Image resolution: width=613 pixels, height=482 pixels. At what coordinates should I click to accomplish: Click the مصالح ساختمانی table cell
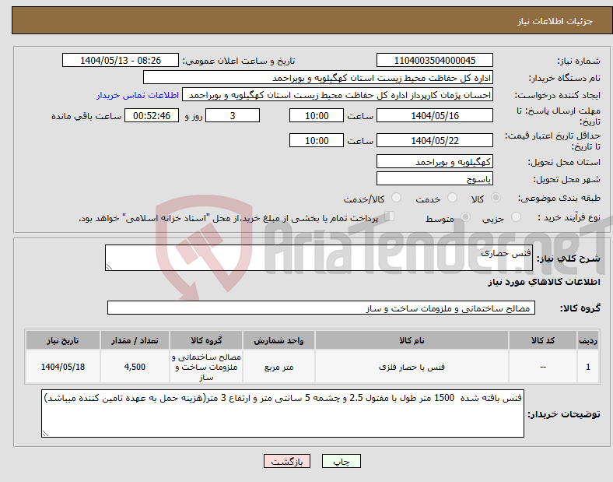pyautogui.click(x=206, y=367)
